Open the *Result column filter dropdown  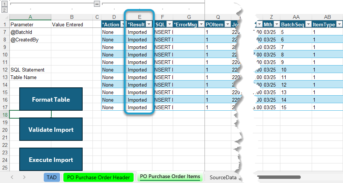(149, 24)
